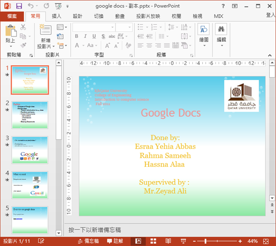Switch to the 切換 tab
This screenshot has width=276, height=246.
tap(99, 16)
